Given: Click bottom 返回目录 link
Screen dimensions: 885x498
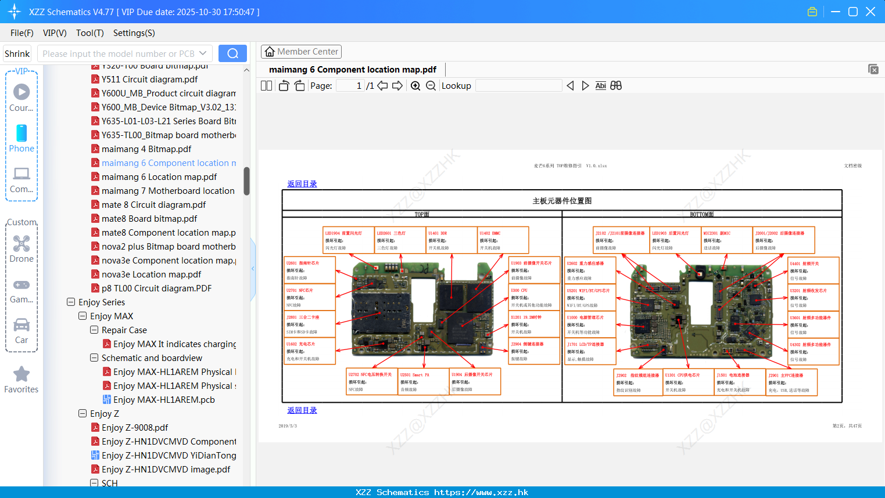Looking at the screenshot, I should click(x=302, y=410).
